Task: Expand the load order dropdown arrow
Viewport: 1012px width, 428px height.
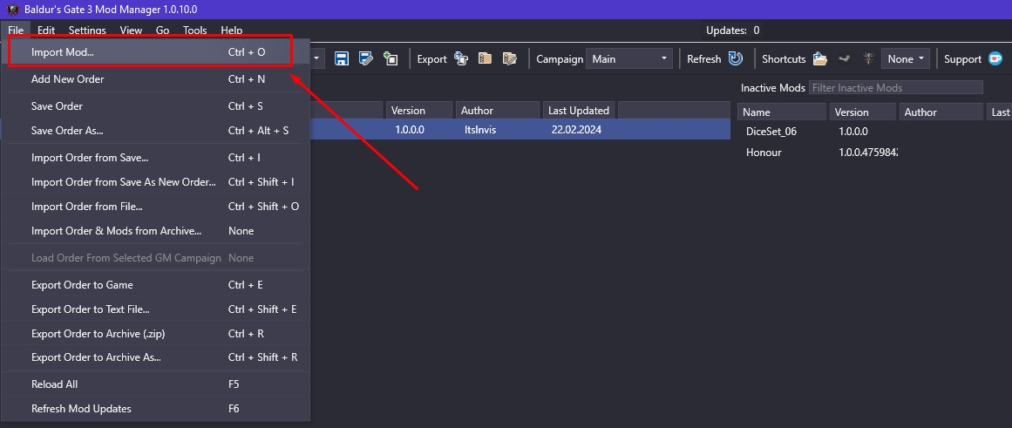Action: click(317, 58)
